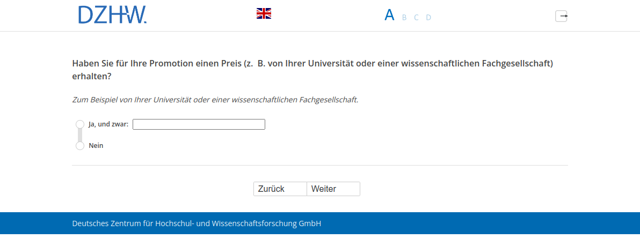Choose the "Nein" radio option

pos(80,146)
